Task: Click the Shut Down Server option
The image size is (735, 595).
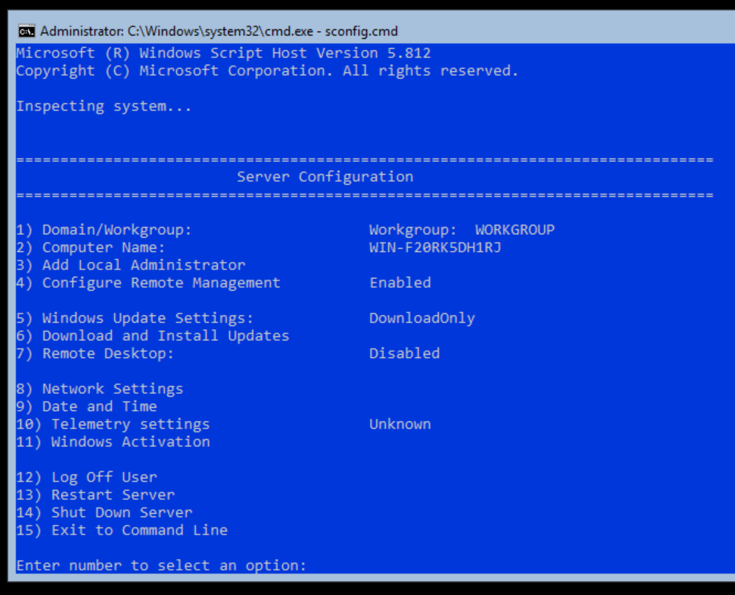Action: pyautogui.click(x=104, y=513)
